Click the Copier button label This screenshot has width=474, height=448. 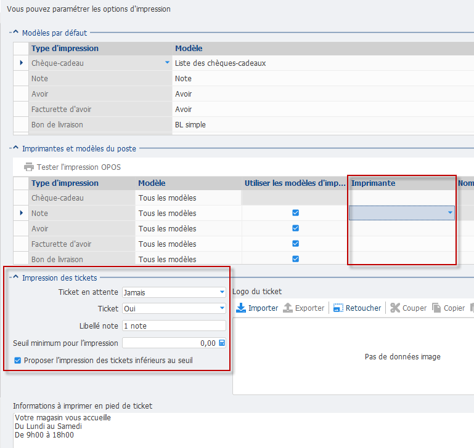tap(454, 308)
